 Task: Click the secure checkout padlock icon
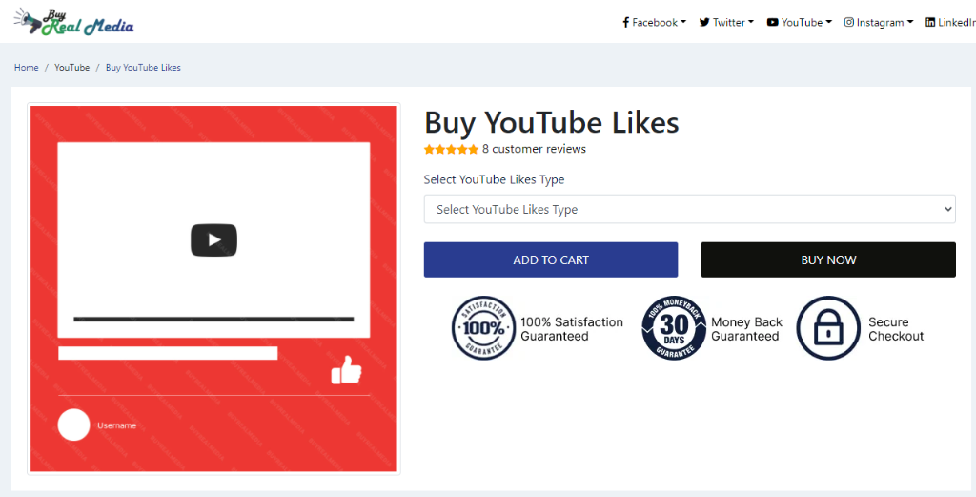(828, 328)
